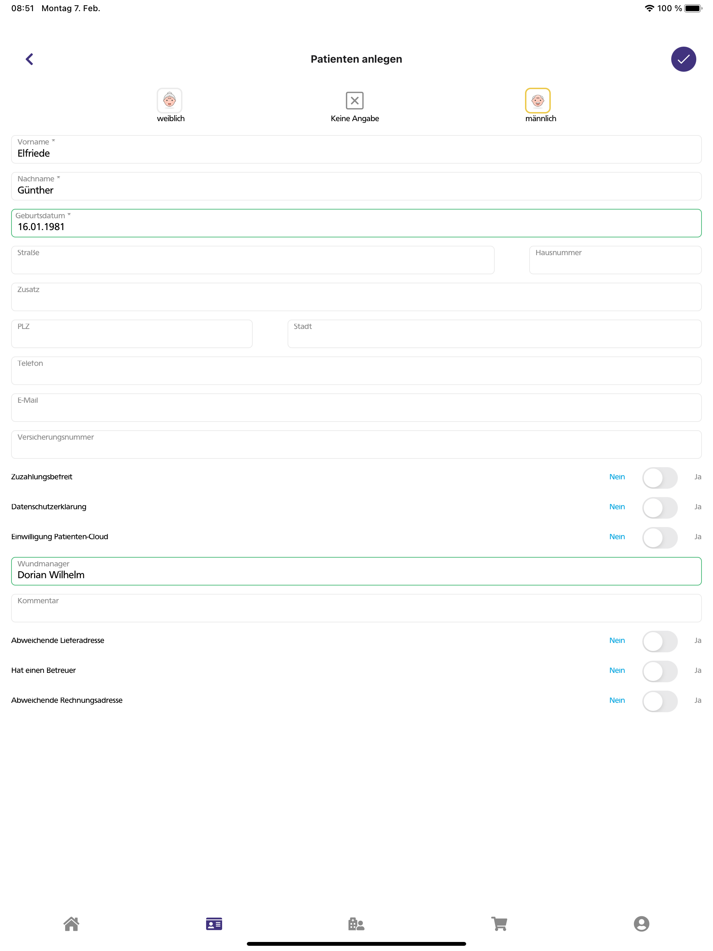Enable the Abweichende Lieferadresse switch
The height and width of the screenshot is (951, 713).
click(x=660, y=642)
